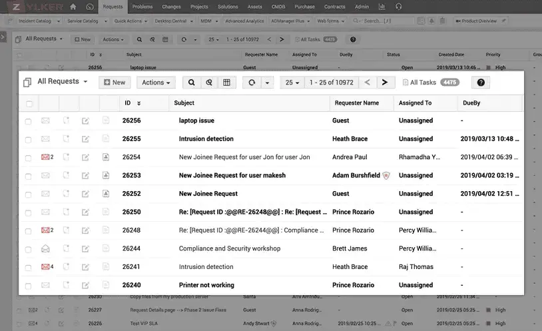Open the 25 per page dropdown
542x331 pixels.
pos(292,83)
